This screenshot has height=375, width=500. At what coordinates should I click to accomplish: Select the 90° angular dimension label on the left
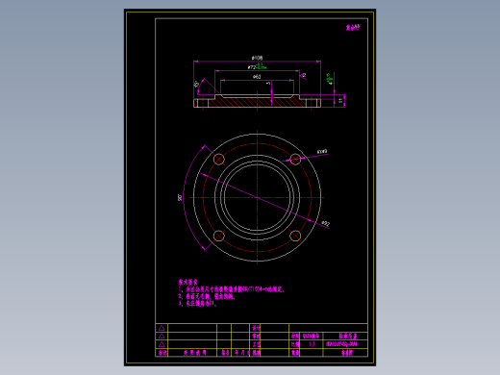pos(180,197)
